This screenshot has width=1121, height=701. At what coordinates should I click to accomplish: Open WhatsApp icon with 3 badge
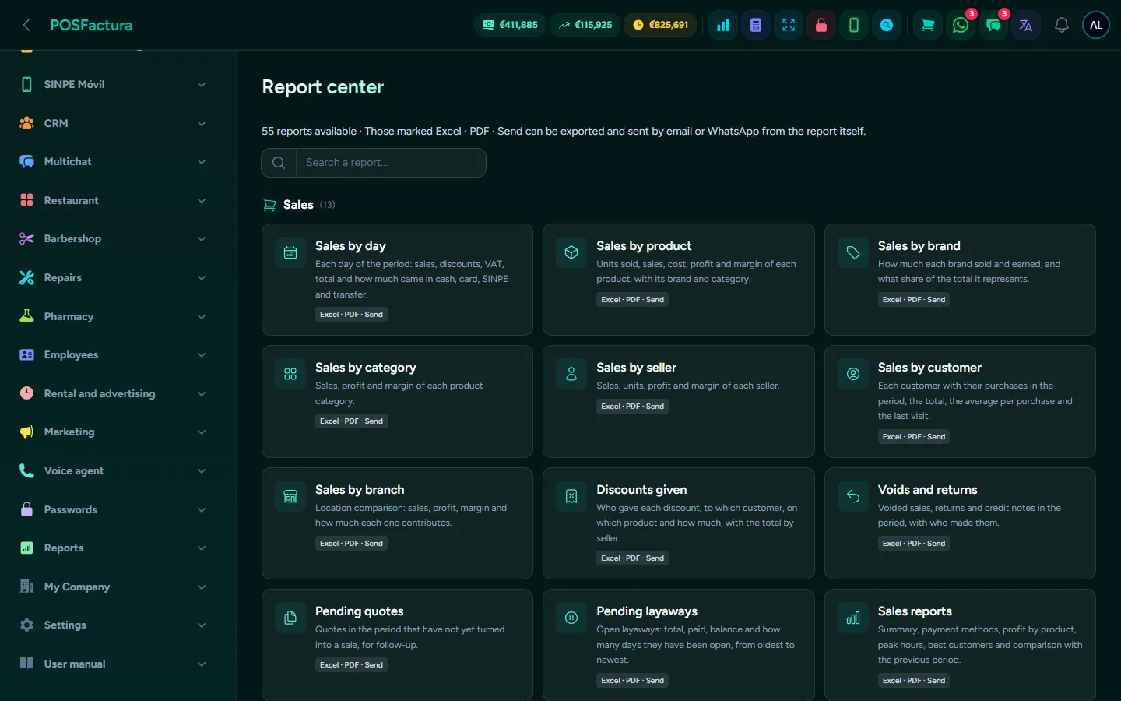pyautogui.click(x=961, y=25)
